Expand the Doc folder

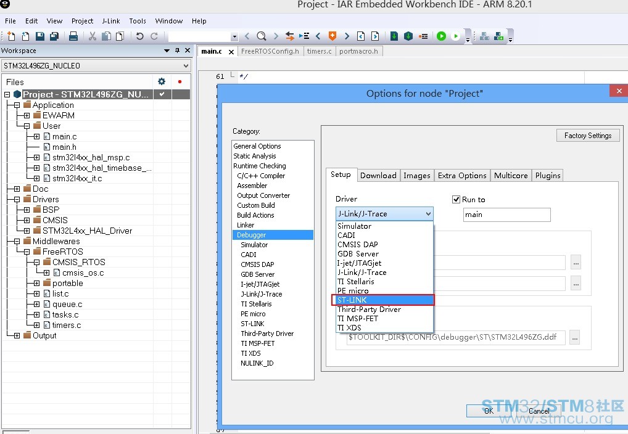[x=17, y=189]
